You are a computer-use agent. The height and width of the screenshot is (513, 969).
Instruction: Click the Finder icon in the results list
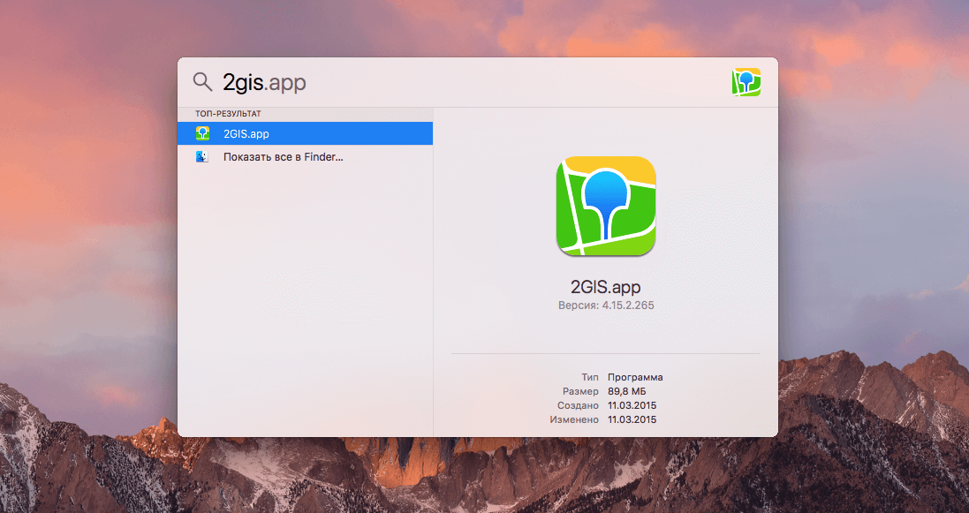203,157
